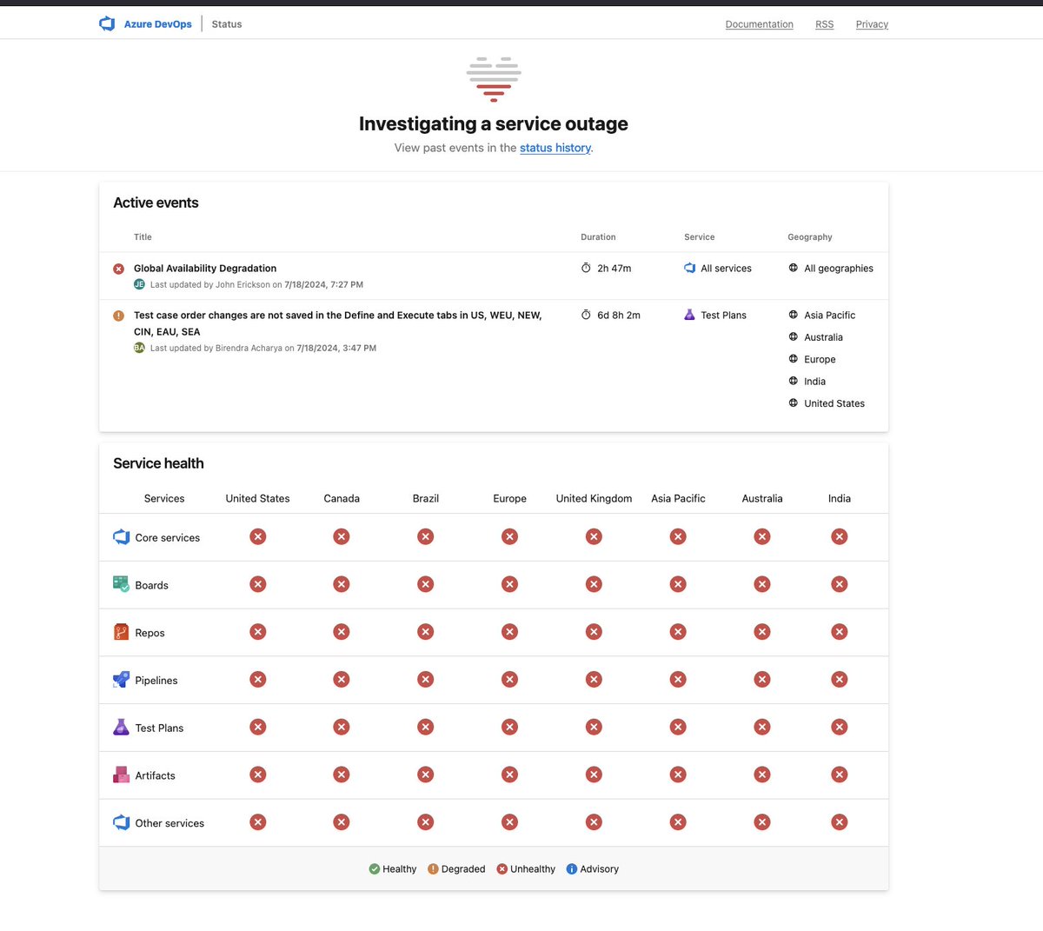
Task: Click the 'Investigating a service outage' heading
Action: click(494, 123)
